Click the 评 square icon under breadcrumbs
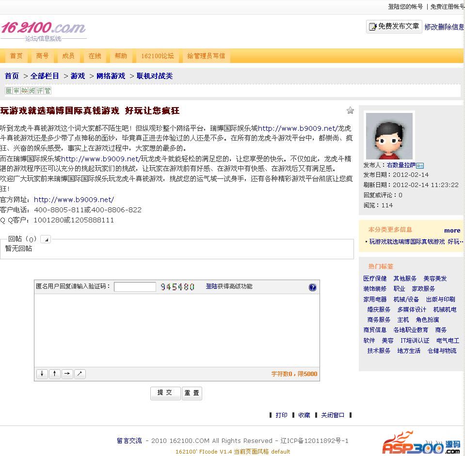 [x=40, y=91]
